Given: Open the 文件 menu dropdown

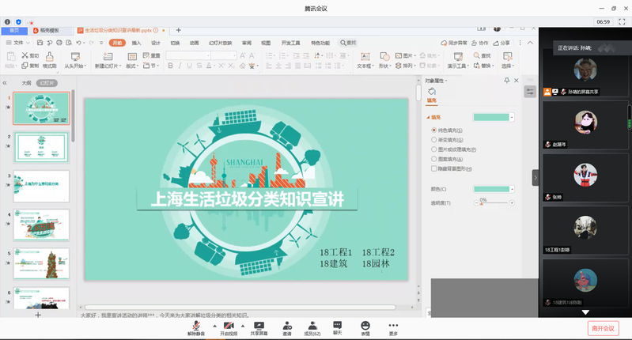Looking at the screenshot, I should click(17, 43).
